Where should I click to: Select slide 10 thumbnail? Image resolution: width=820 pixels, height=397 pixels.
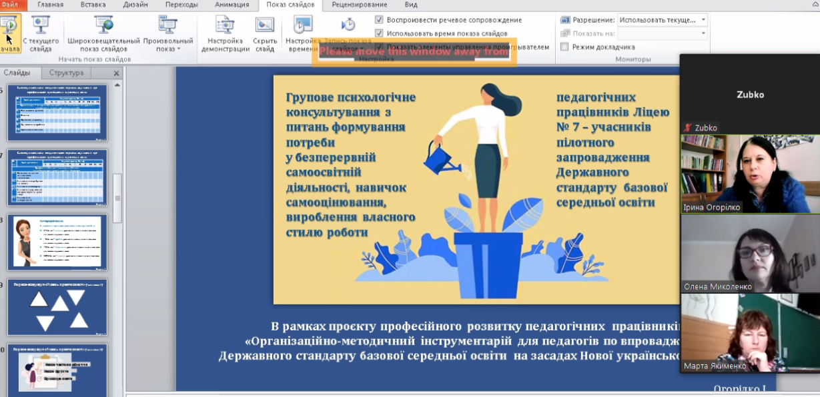tap(57, 370)
